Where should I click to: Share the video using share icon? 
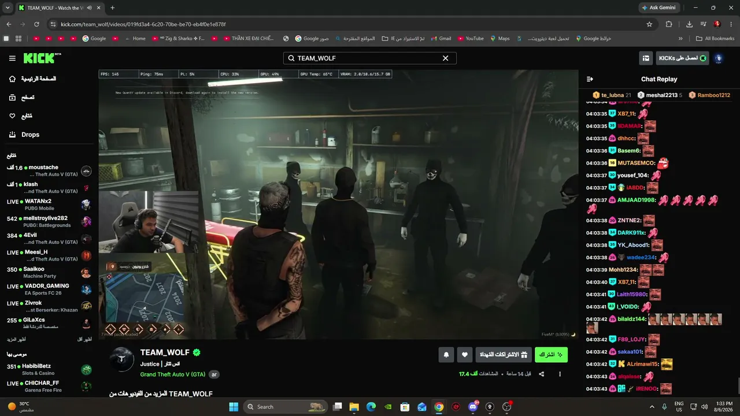pos(542,374)
